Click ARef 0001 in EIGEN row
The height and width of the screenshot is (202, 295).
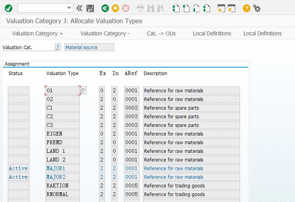point(132,134)
